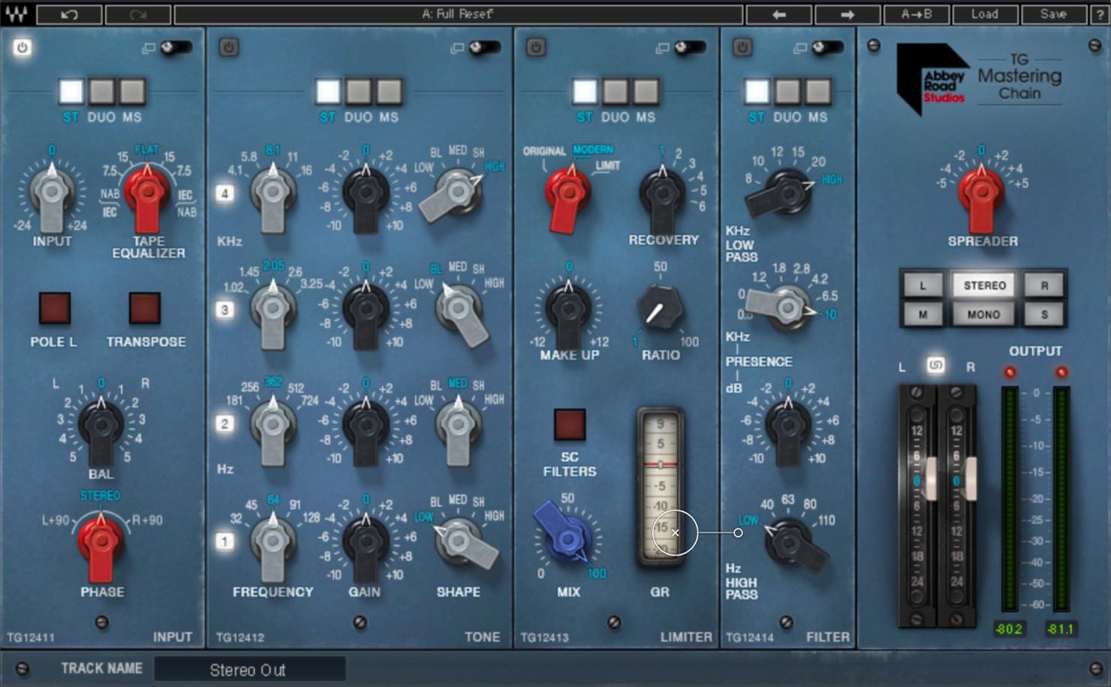Select MS mode in the TONE module
Image resolution: width=1111 pixels, height=687 pixels.
[x=389, y=92]
